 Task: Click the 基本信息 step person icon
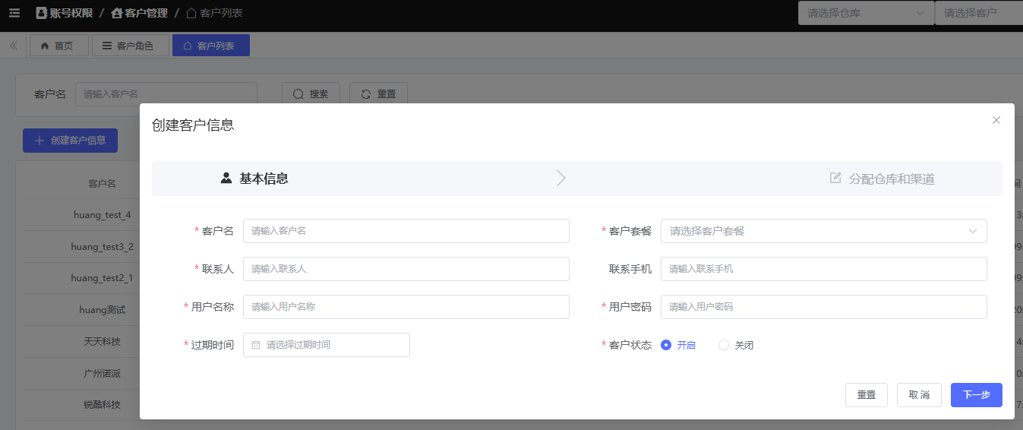(226, 179)
